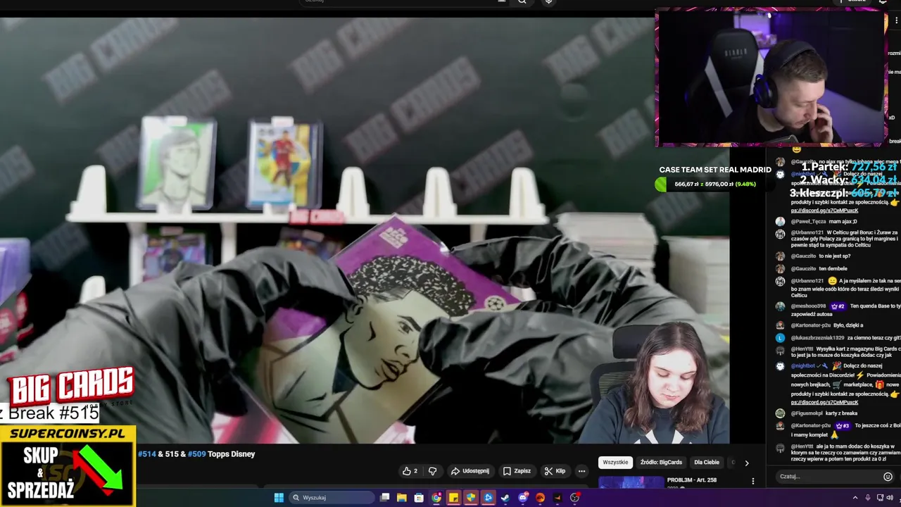Click chat author @meshooo398
Viewport: 901px width, 507px height.
(x=810, y=306)
